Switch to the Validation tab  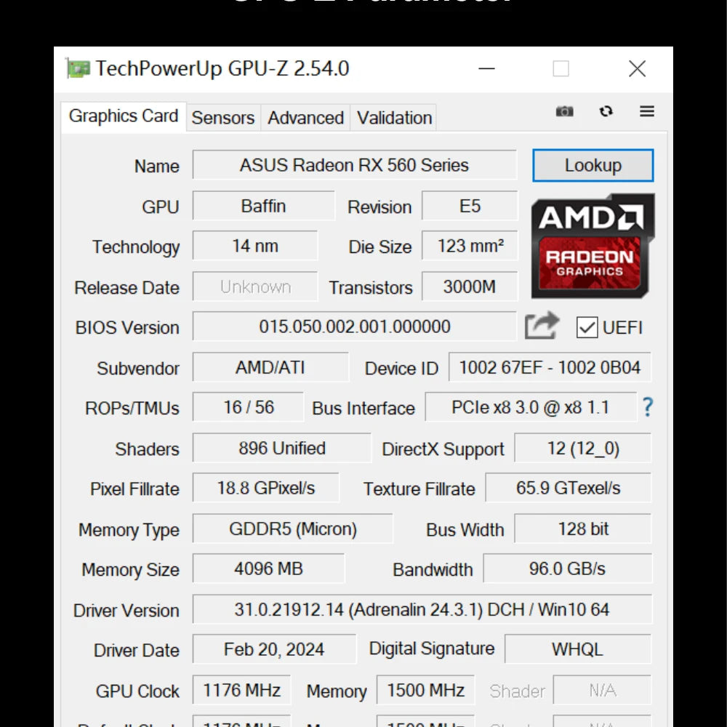[x=393, y=118]
